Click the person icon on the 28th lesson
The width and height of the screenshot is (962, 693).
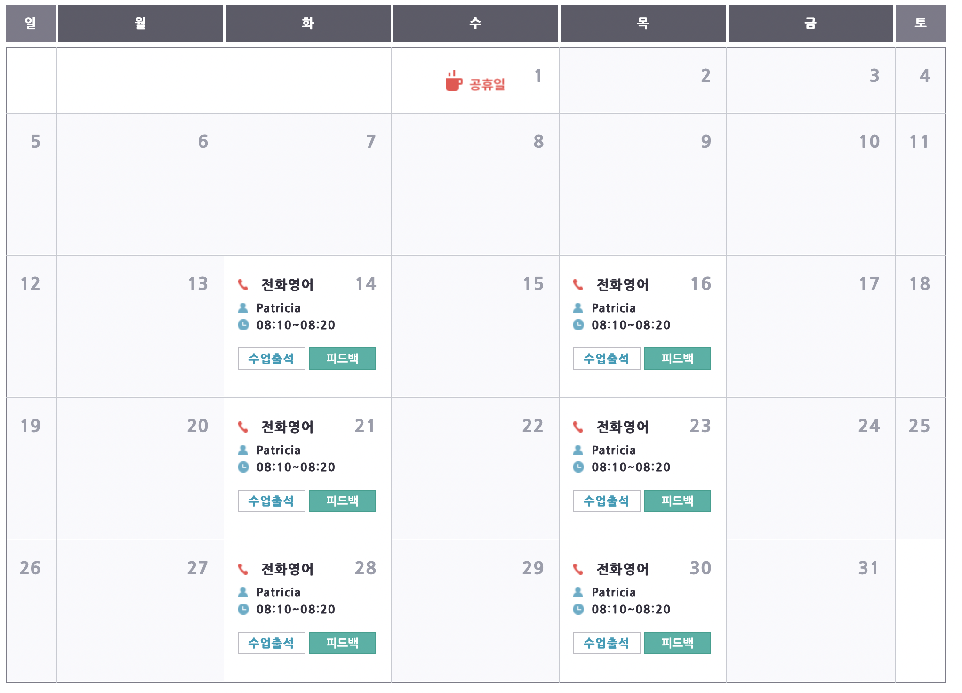click(x=243, y=592)
